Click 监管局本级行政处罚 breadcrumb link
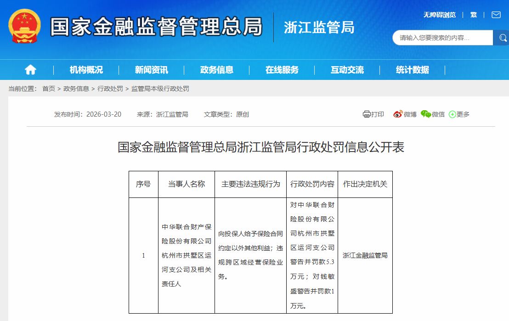This screenshot has width=509, height=321. tap(160, 89)
